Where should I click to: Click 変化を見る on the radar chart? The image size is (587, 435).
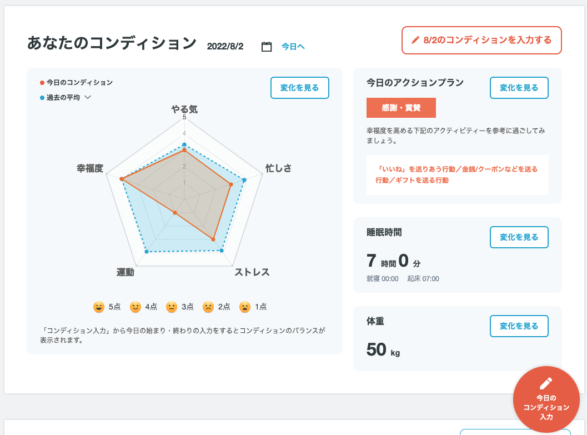click(299, 88)
